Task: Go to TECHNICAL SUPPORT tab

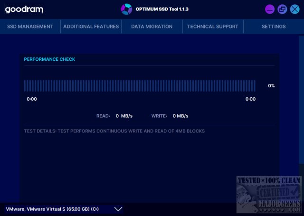Action: point(213,27)
